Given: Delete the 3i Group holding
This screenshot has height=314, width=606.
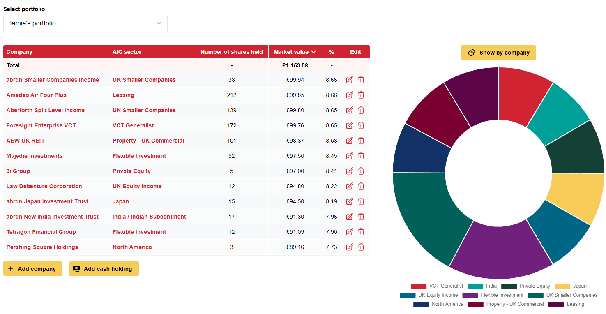Looking at the screenshot, I should 361,171.
